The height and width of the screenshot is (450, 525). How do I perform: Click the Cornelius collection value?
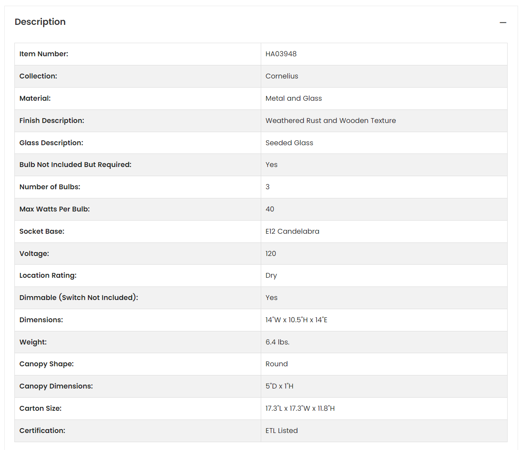pos(282,76)
